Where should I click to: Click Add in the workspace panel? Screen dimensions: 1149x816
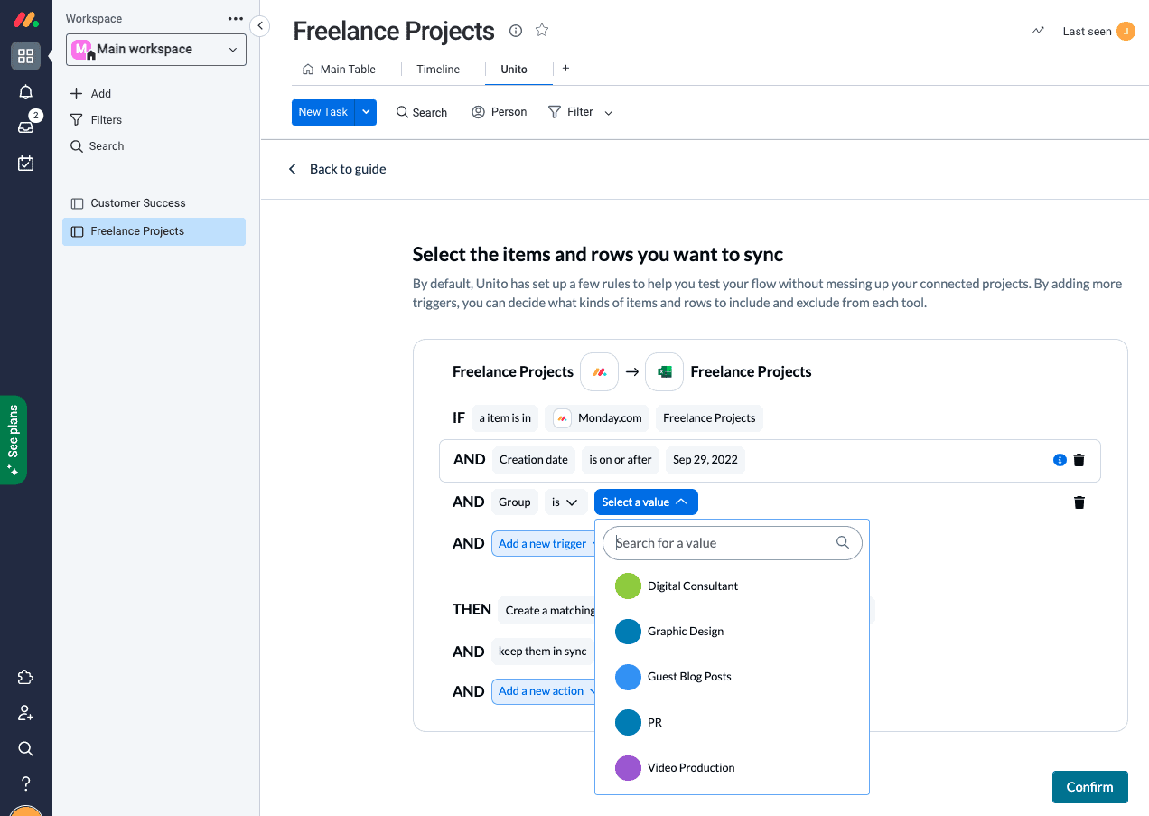90,93
